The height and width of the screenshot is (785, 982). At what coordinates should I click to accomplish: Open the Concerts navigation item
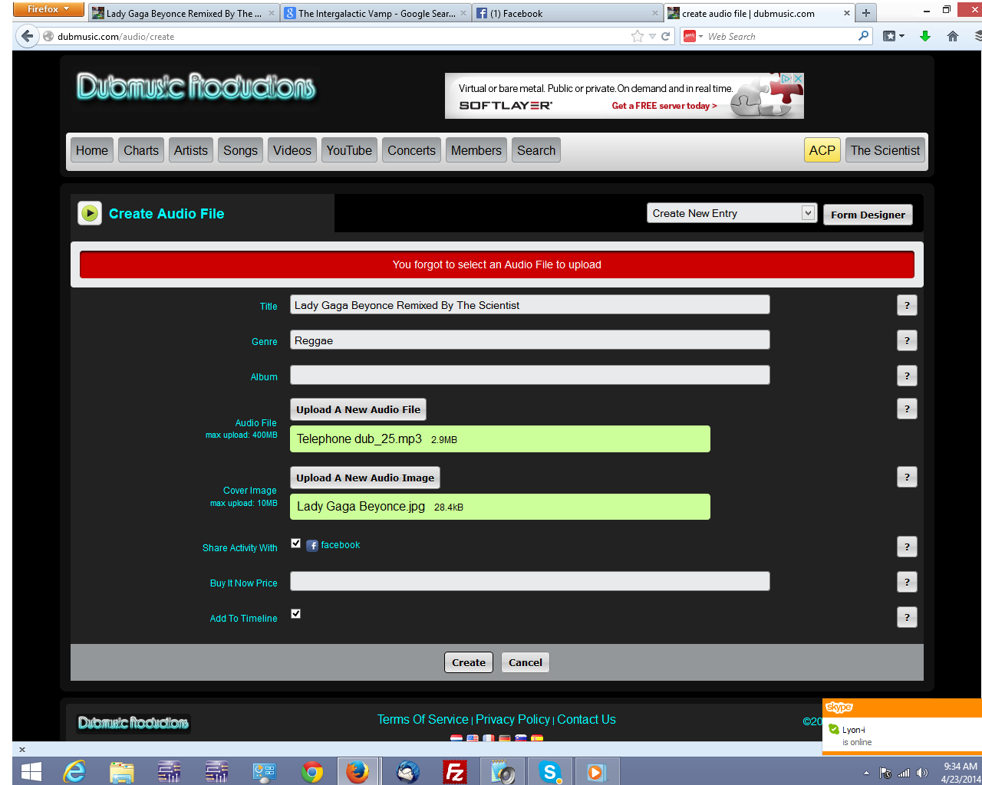pyautogui.click(x=411, y=150)
